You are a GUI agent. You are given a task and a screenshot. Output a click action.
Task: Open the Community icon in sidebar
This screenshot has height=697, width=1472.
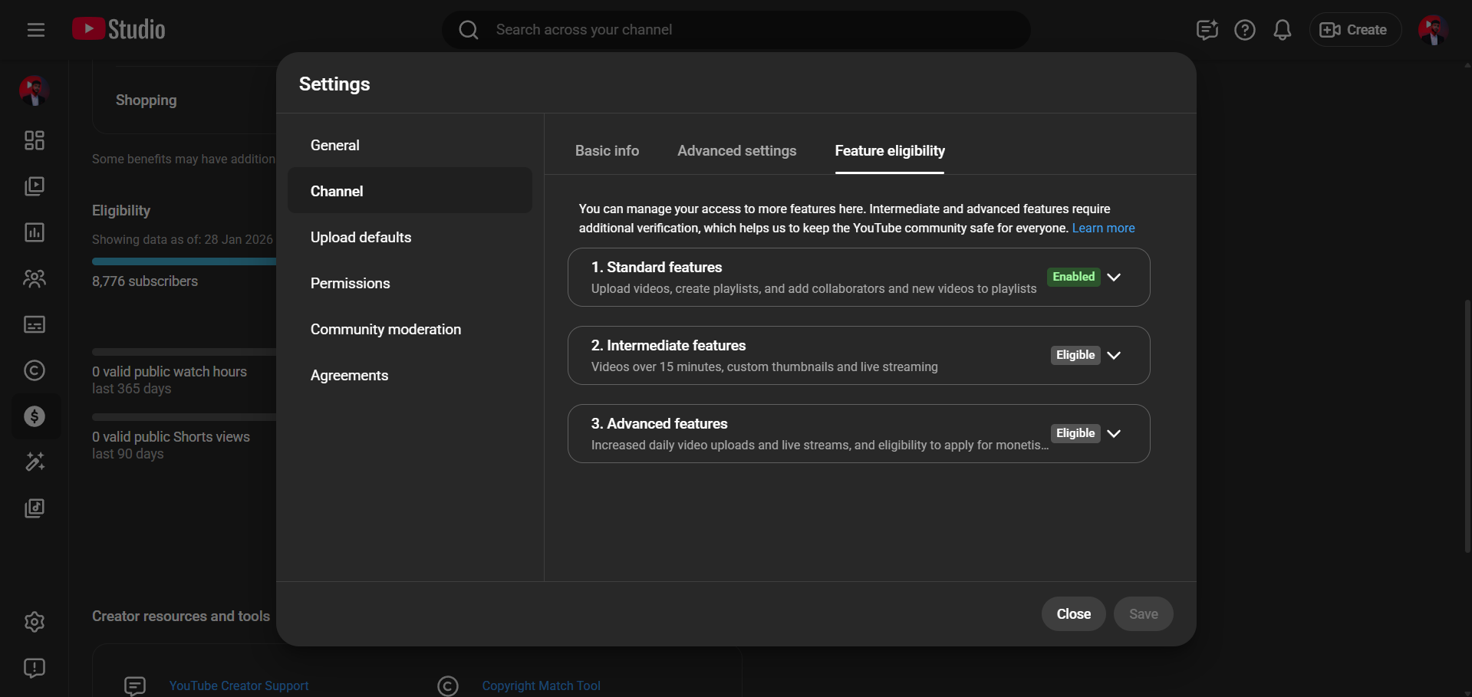[x=35, y=278]
